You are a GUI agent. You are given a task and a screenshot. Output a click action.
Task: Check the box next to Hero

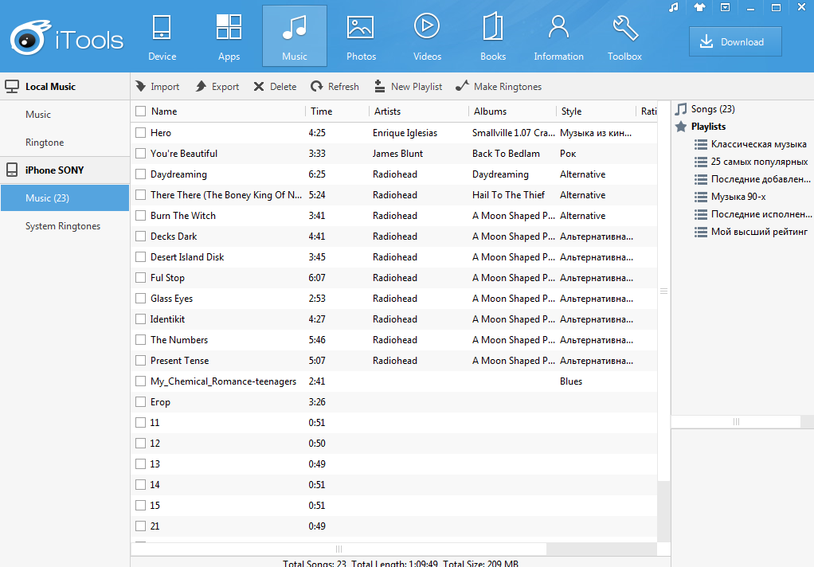coord(141,133)
